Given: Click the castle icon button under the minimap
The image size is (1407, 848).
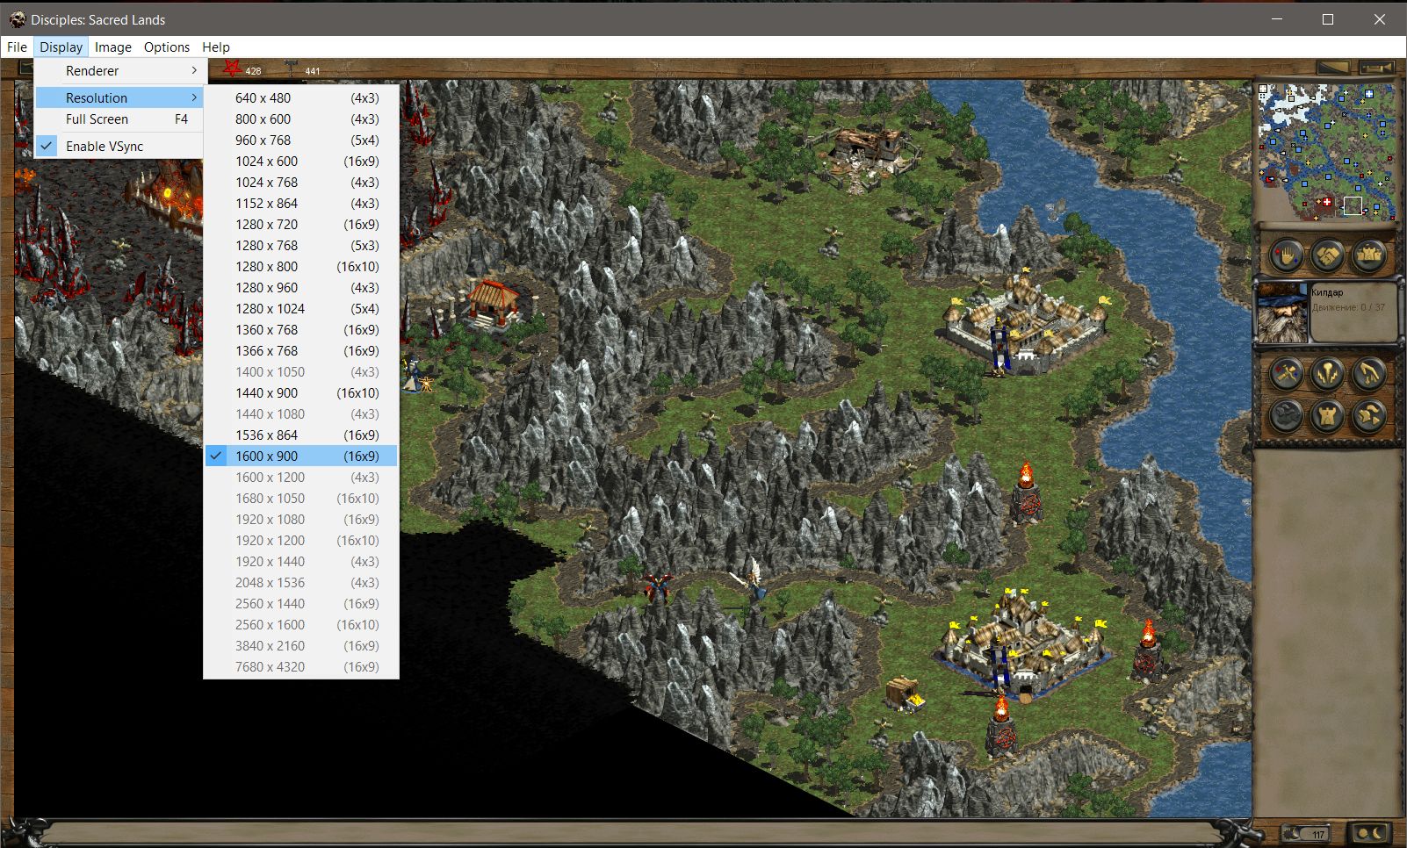Looking at the screenshot, I should tap(1368, 256).
